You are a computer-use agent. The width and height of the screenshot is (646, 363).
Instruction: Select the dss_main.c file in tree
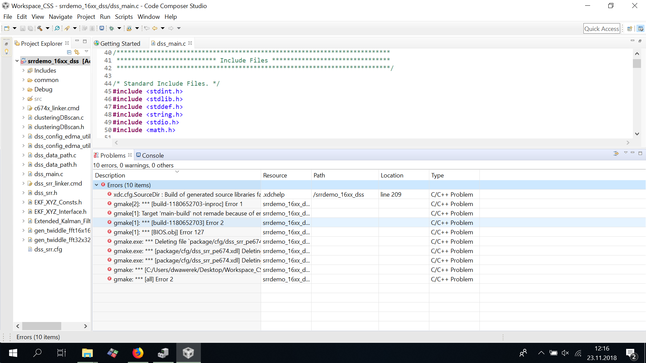(48, 174)
